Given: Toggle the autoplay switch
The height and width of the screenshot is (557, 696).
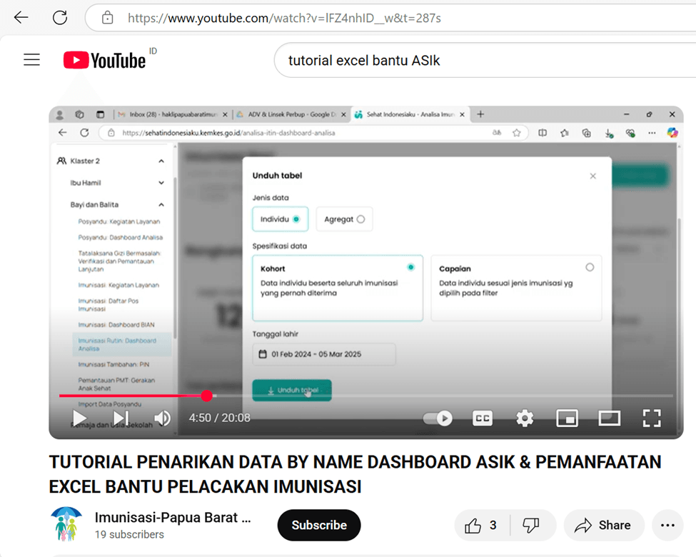Looking at the screenshot, I should [x=438, y=418].
